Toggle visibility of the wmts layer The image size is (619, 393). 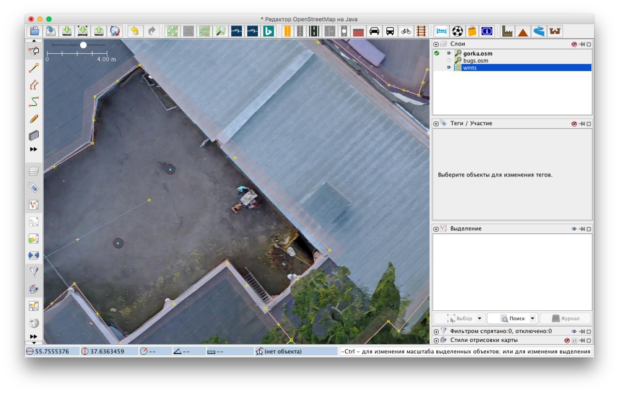pyautogui.click(x=449, y=68)
